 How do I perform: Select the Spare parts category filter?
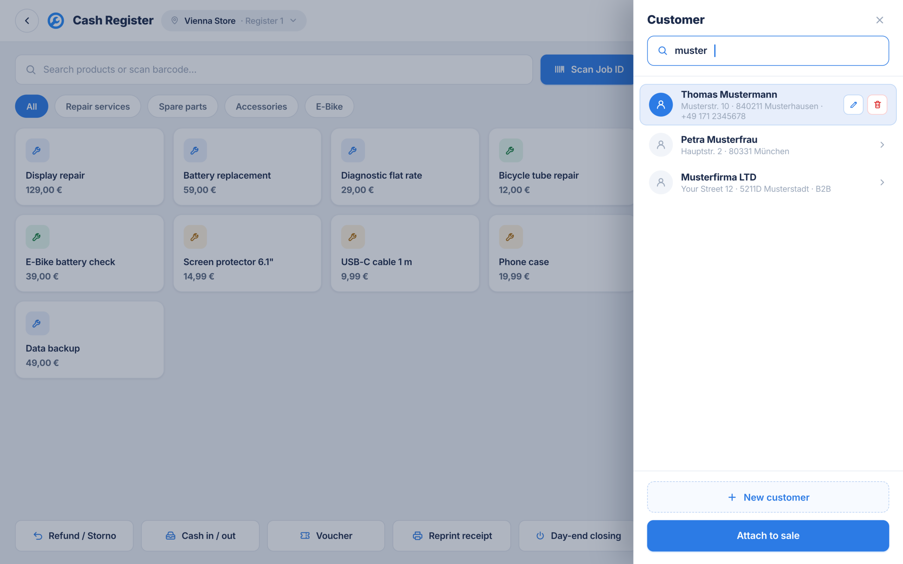tap(183, 106)
